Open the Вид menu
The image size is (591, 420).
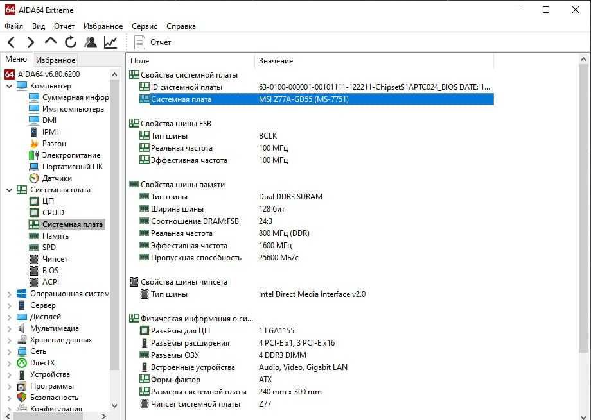coord(39,26)
